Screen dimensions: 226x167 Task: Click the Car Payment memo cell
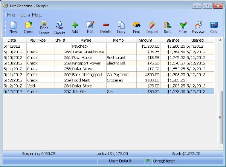point(121,75)
